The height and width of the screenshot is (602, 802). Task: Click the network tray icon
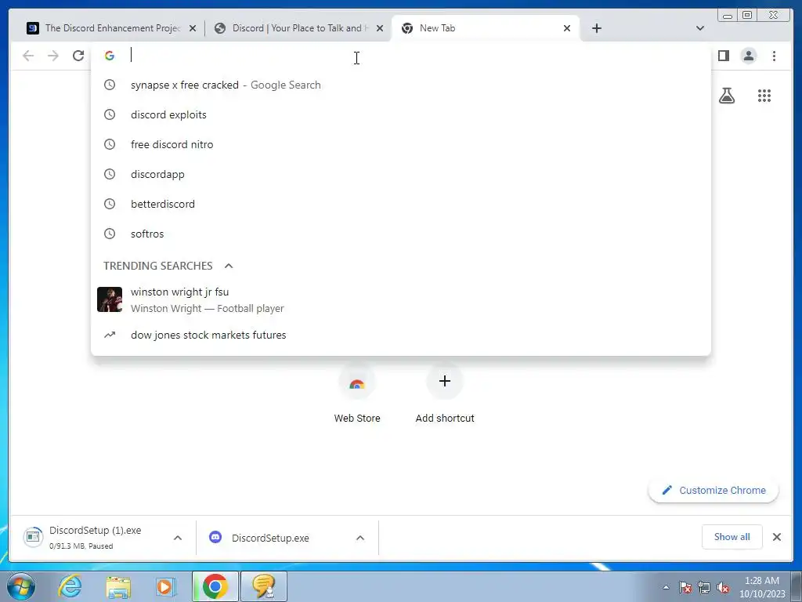pyautogui.click(x=704, y=587)
